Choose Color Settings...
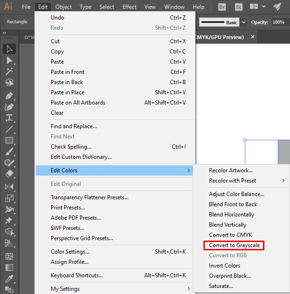290x294 pixels. [115, 252]
